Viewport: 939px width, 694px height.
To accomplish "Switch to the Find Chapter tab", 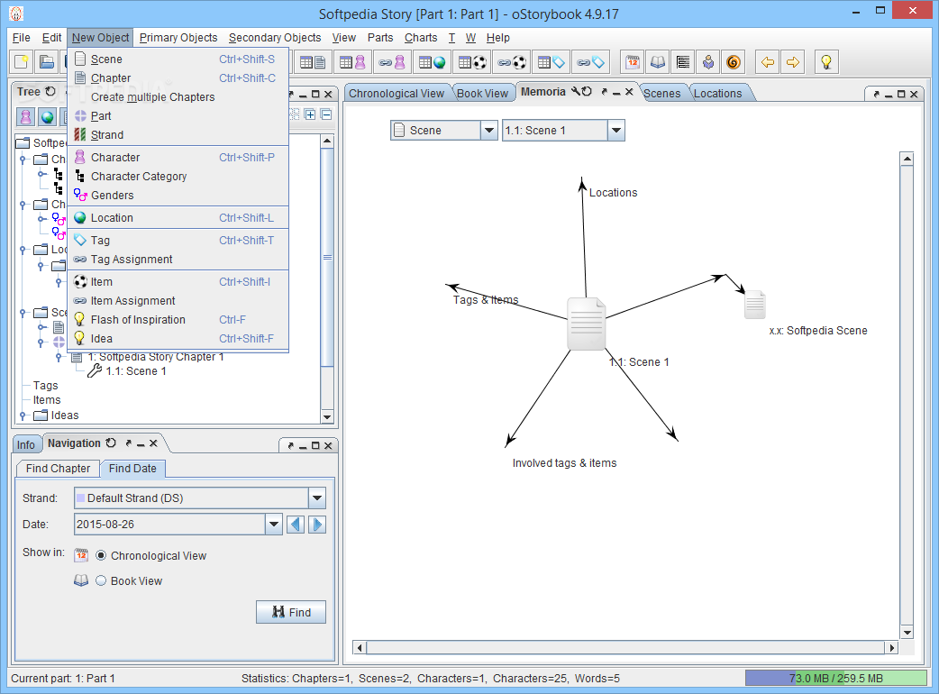I will click(x=58, y=469).
